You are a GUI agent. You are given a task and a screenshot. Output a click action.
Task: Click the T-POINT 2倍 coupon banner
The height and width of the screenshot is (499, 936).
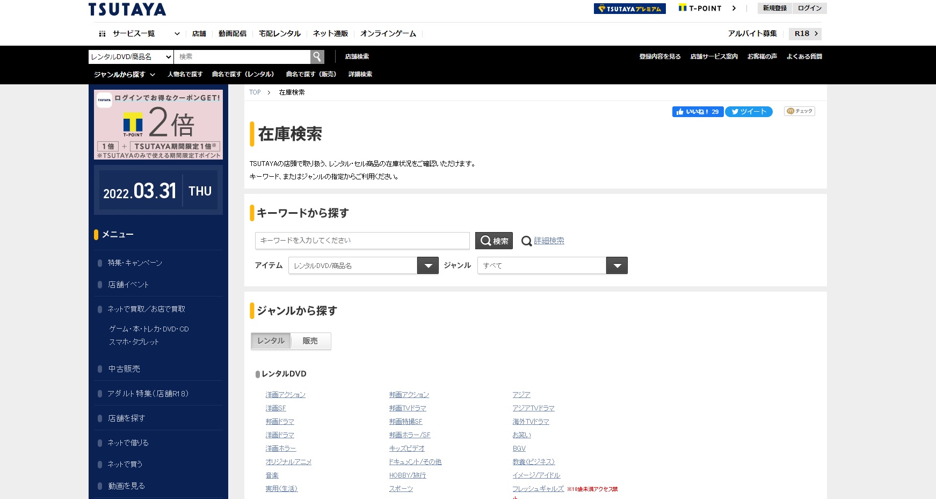tap(158, 125)
